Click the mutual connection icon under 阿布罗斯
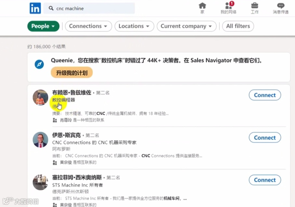This screenshot has width=295, height=207. pos(55,163)
